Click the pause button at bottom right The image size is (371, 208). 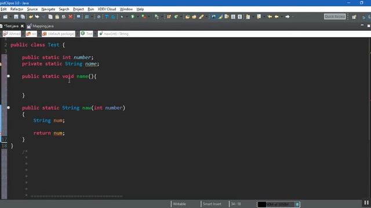click(366, 203)
